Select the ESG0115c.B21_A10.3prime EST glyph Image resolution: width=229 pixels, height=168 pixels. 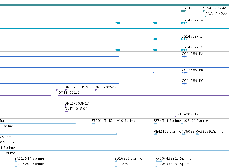pos(93,123)
